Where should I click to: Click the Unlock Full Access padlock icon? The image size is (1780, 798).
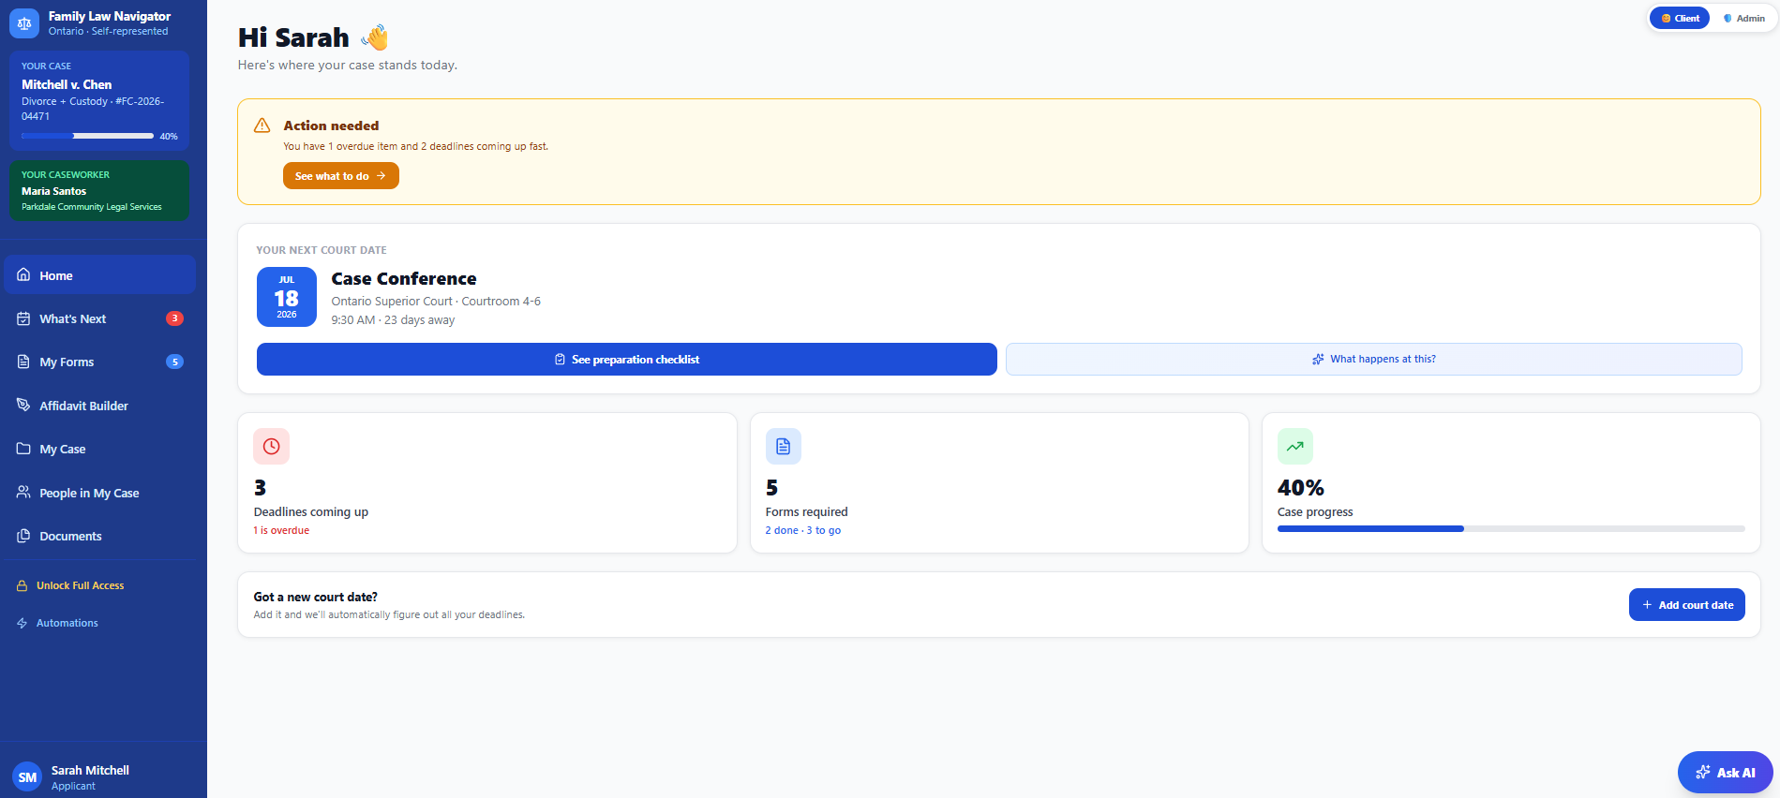click(x=22, y=585)
